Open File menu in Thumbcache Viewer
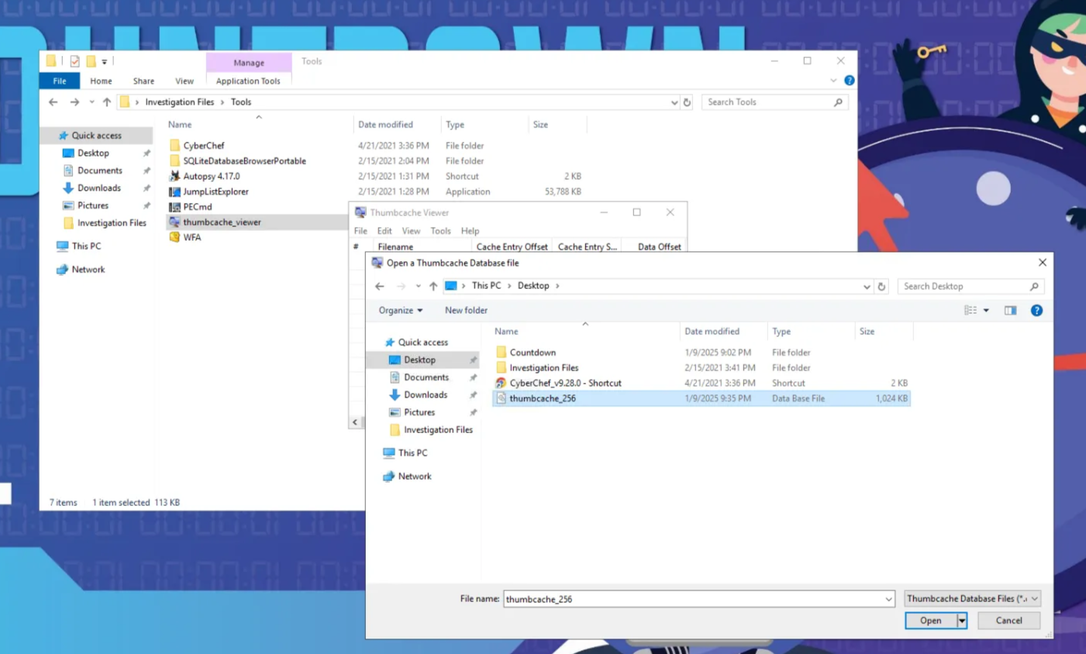Screen dimensions: 1086x654 pyautogui.click(x=360, y=231)
